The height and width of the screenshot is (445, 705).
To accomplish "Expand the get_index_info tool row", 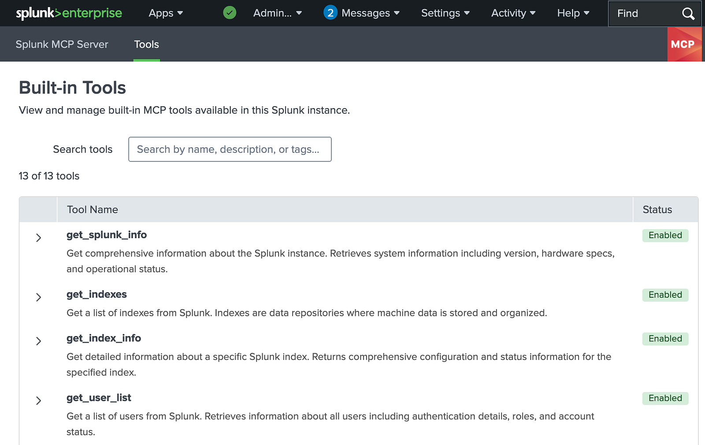I will click(38, 341).
